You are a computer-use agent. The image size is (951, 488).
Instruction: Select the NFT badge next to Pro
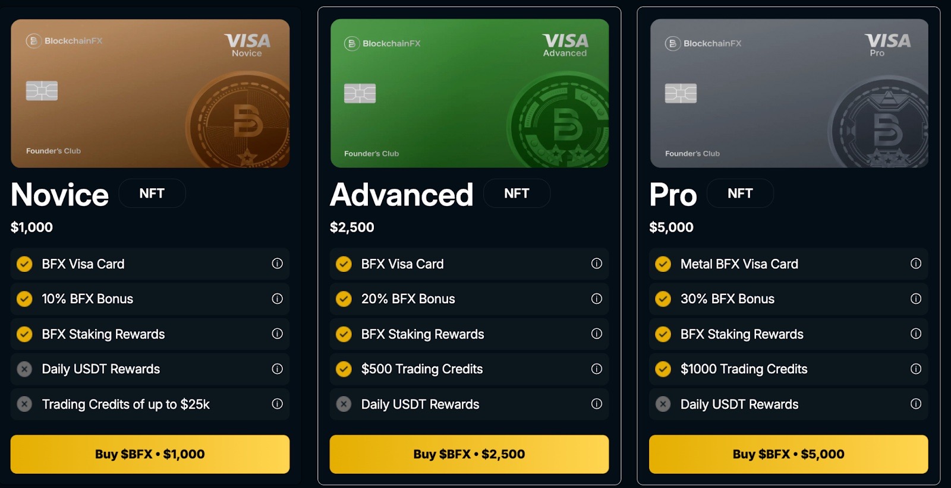(x=740, y=194)
